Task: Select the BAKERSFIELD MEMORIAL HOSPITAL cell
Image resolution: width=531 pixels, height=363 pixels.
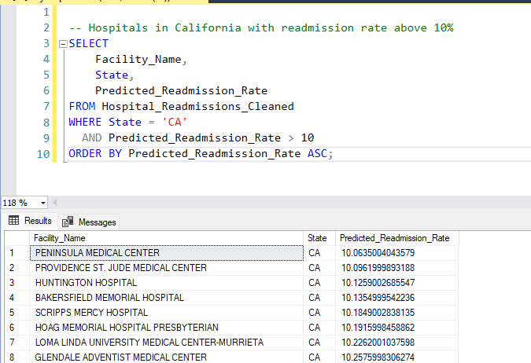Action: [167, 298]
